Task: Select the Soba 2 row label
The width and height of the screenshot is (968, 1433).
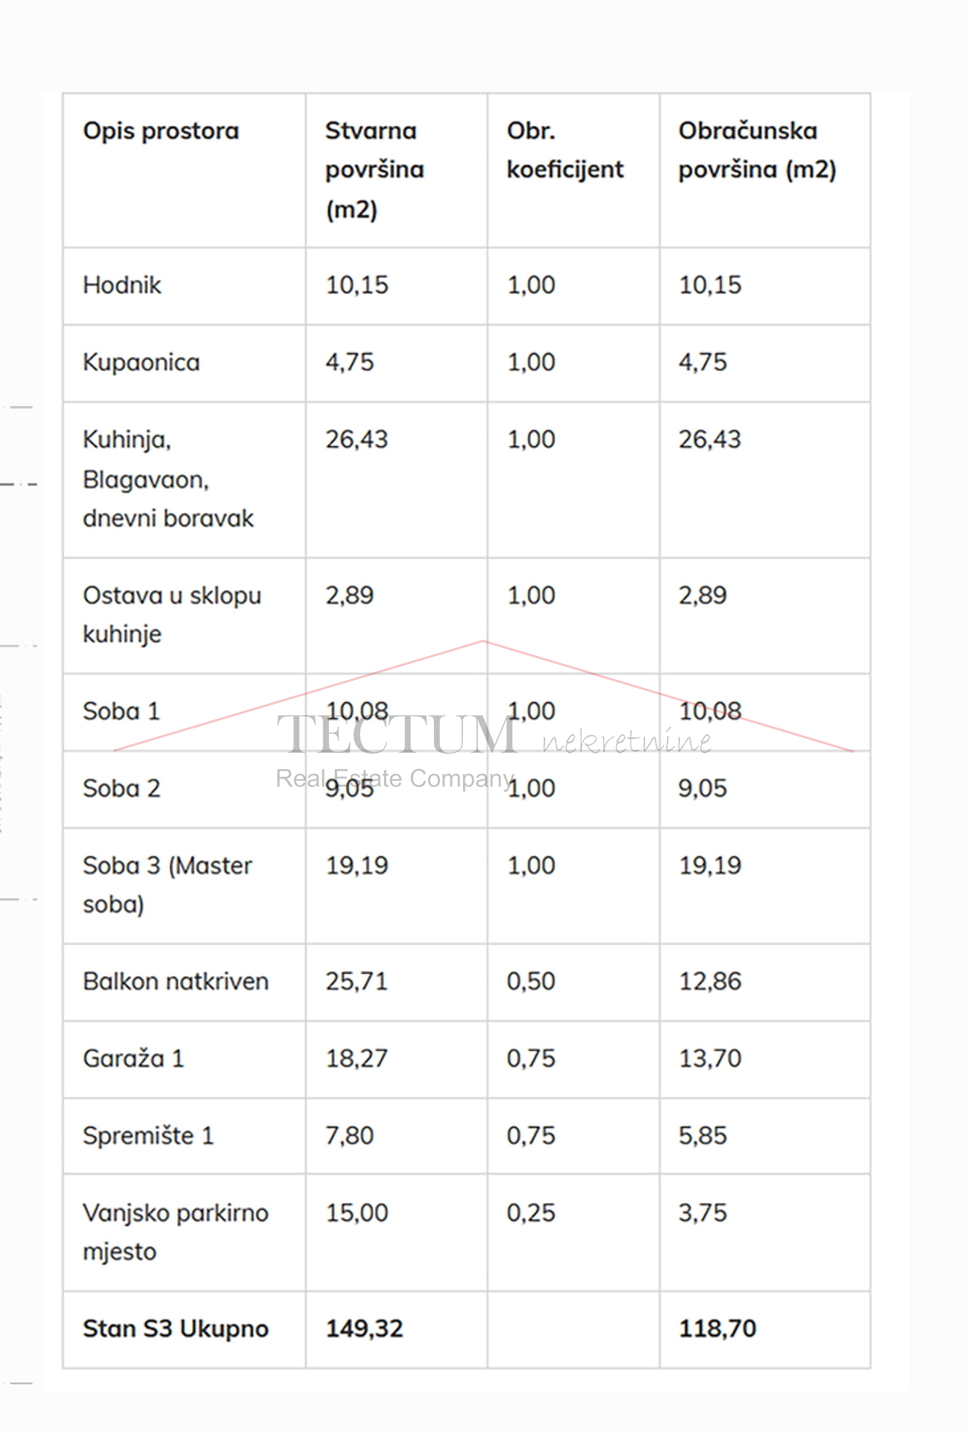Action: click(122, 789)
